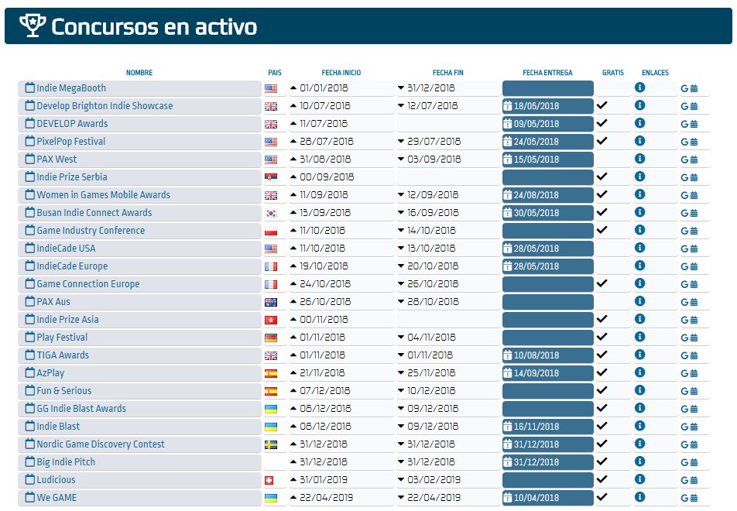
Task: Open the Game Connection Europe link
Action: point(88,284)
